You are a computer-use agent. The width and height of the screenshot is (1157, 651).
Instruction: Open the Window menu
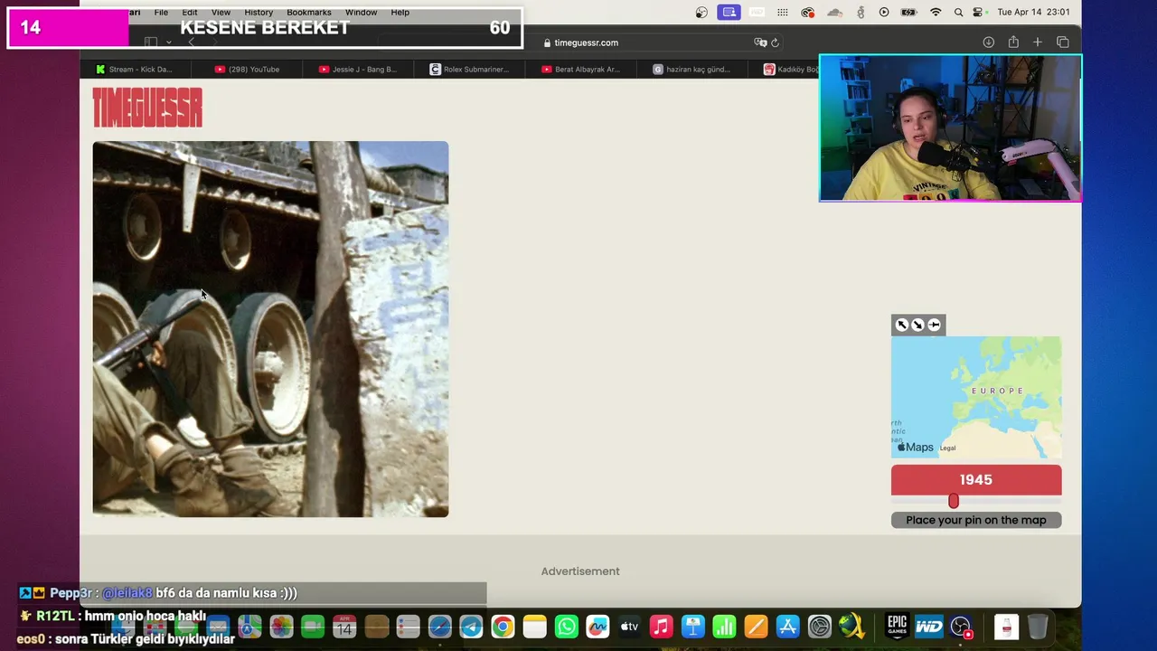pyautogui.click(x=361, y=13)
